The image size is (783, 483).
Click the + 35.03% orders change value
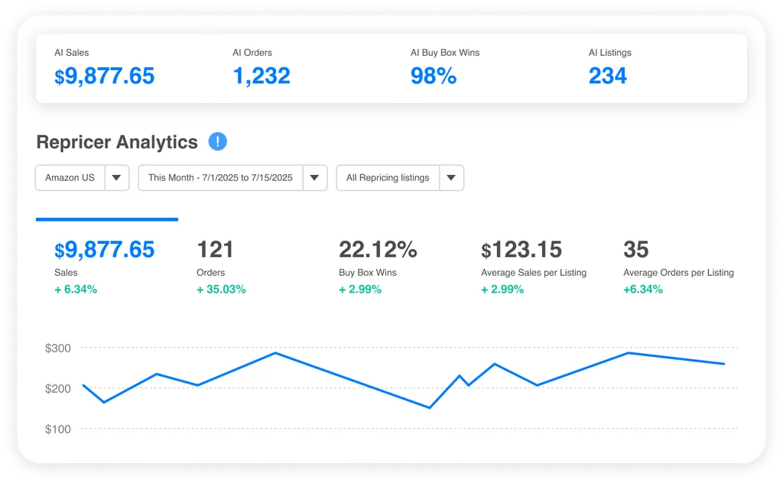221,290
